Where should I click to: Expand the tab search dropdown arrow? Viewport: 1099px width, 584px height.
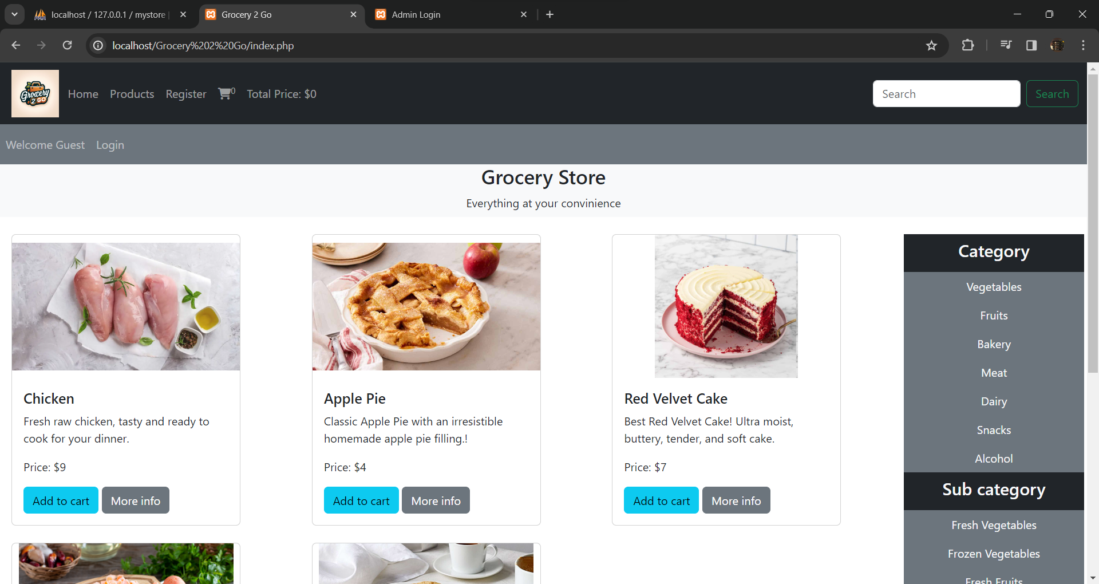tap(14, 14)
